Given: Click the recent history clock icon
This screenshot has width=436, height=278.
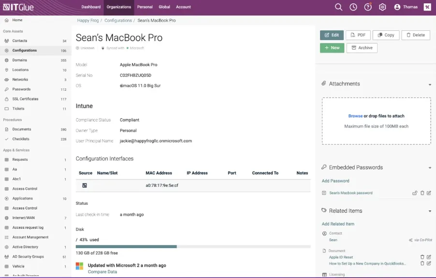Looking at the screenshot, I should tap(353, 7).
